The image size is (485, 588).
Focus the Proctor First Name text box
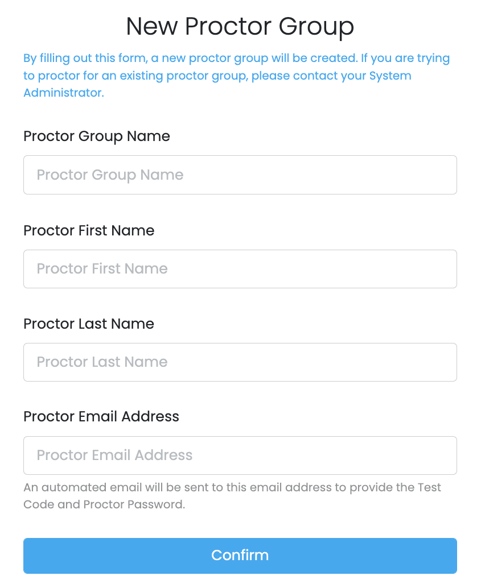[x=240, y=268]
